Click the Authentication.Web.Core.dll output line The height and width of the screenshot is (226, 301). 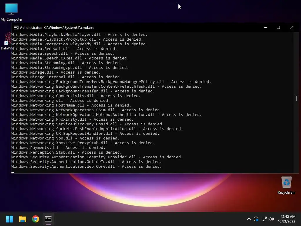87,167
